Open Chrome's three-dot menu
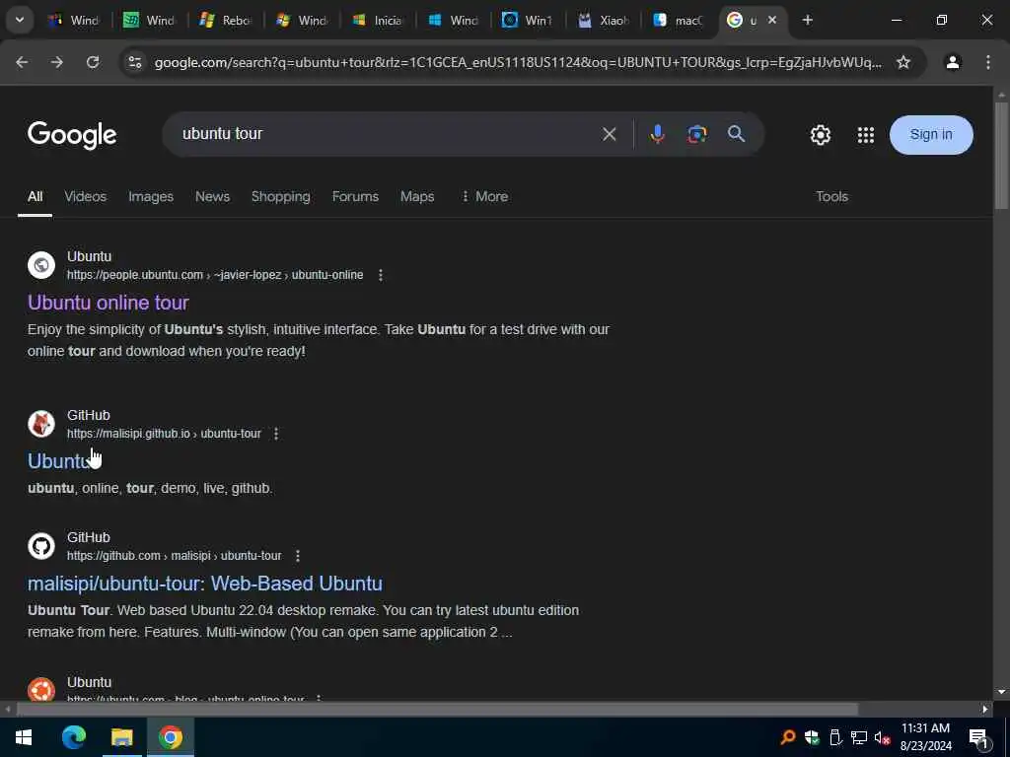 (988, 62)
